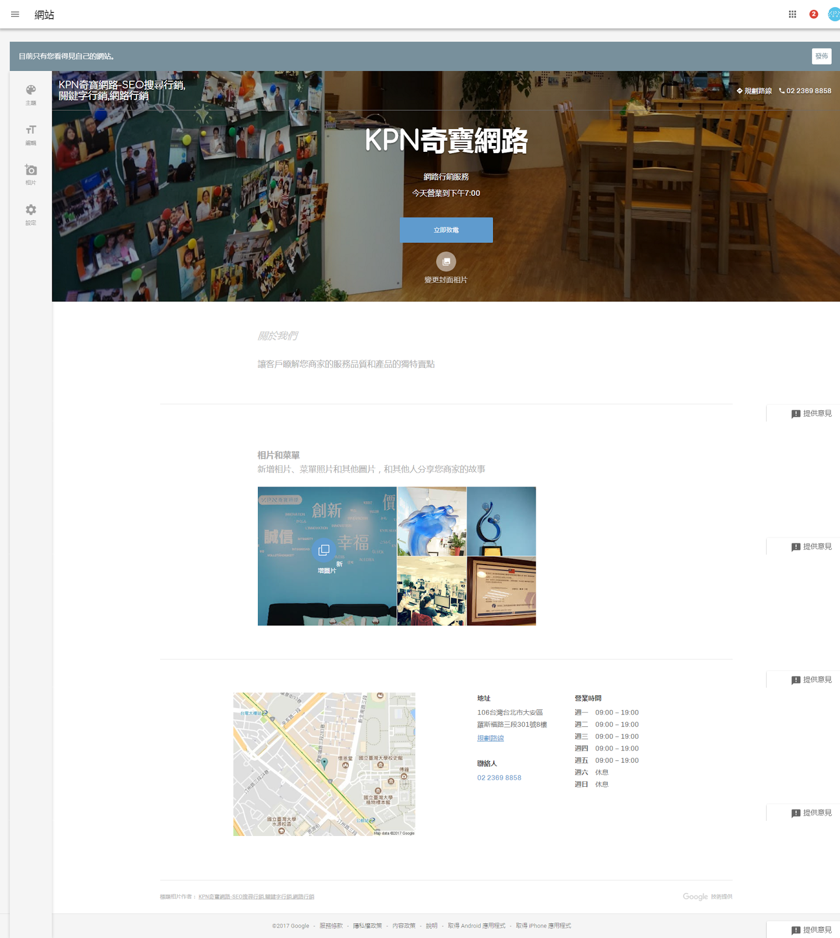This screenshot has width=840, height=938.
Task: Click the 106台灣台北市大安區 address line
Action: point(510,712)
